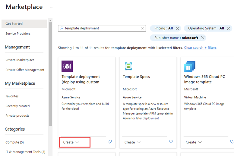Remove the Pricing filter
This screenshot has height=156, width=234.
point(177,28)
